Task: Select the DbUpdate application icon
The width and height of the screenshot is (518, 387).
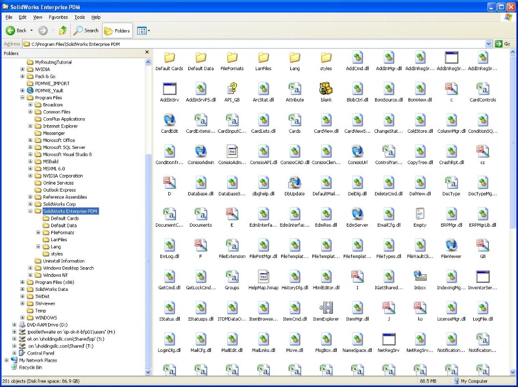Action: coord(295,183)
